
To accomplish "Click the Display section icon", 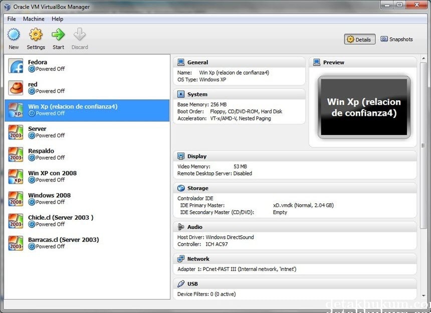I will pos(181,156).
